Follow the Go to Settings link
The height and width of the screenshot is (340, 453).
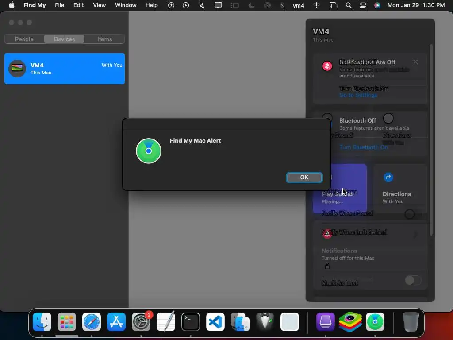[358, 95]
